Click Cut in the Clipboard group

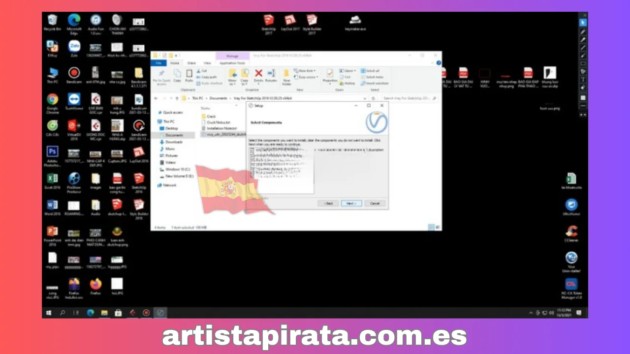pos(202,71)
